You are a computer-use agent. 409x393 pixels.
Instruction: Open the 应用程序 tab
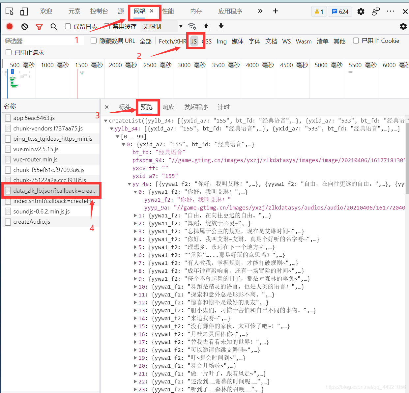coord(230,11)
